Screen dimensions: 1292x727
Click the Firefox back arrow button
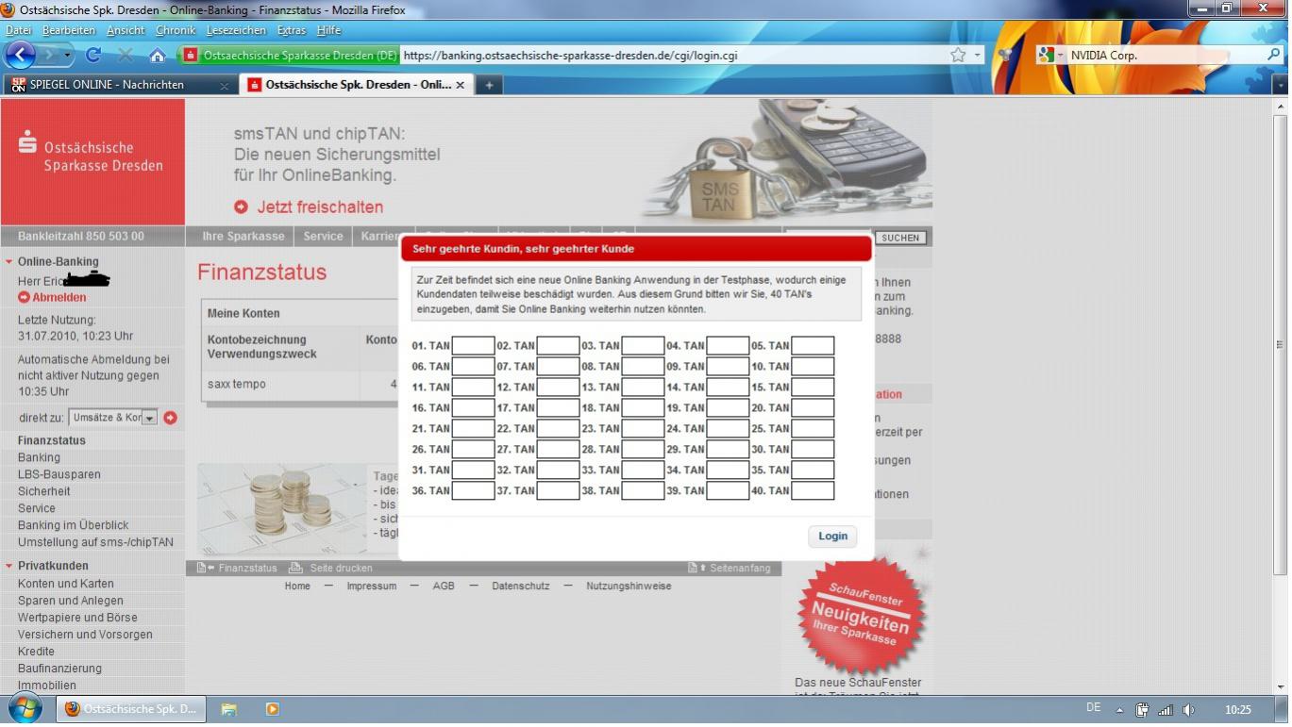coord(21,55)
